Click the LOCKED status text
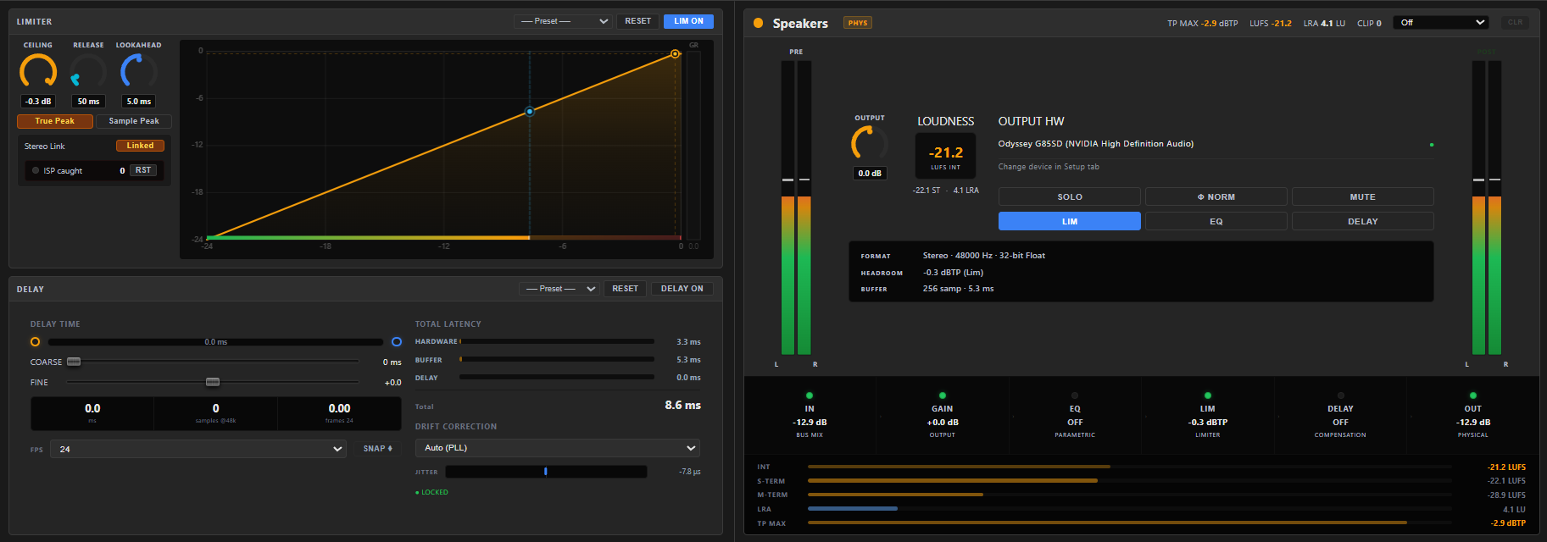This screenshot has height=542, width=1547. [x=434, y=492]
